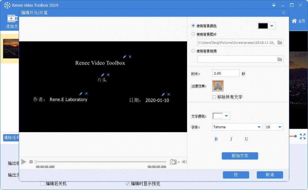Close the 编辑片头/片尾 dialog
This screenshot has height=190, width=308.
tap(283, 13)
